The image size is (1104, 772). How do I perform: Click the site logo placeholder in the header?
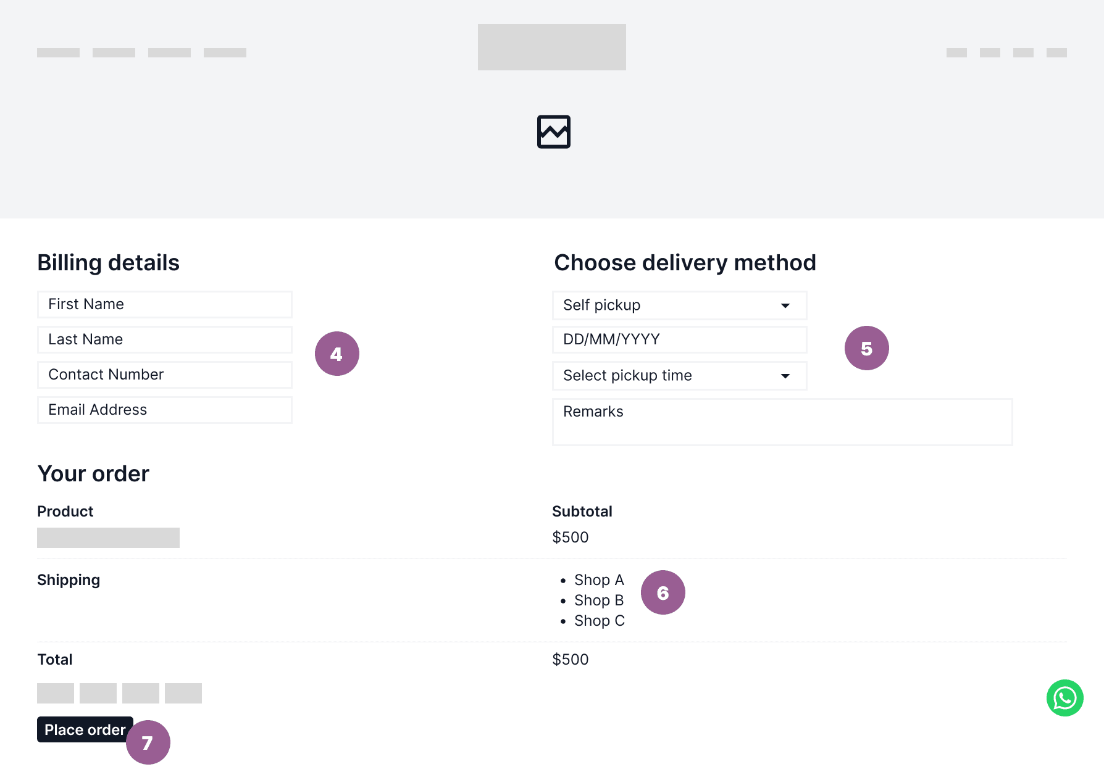551,47
